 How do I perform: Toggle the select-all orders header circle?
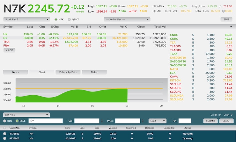[x=5, y=128]
